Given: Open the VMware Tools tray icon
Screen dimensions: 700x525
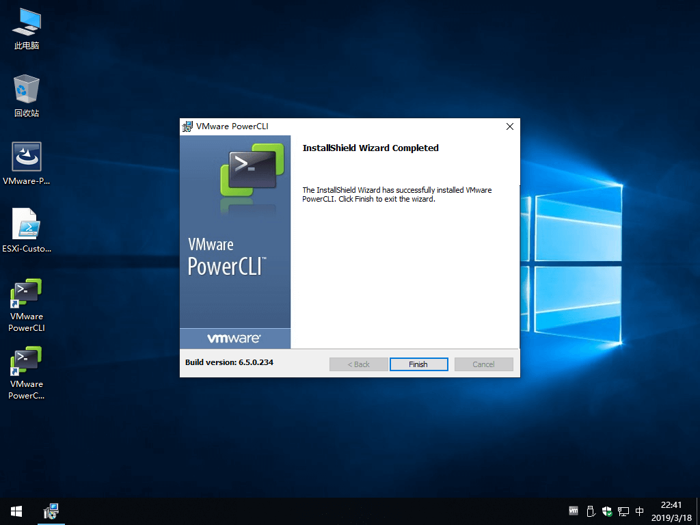Looking at the screenshot, I should point(574,511).
